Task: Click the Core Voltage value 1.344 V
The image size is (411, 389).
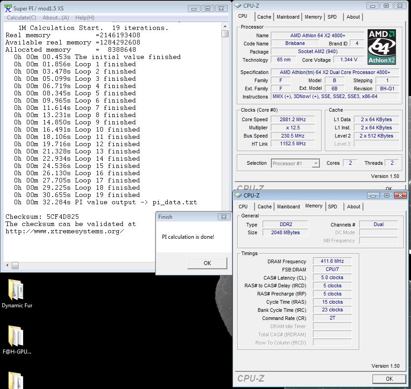Action: [349, 60]
